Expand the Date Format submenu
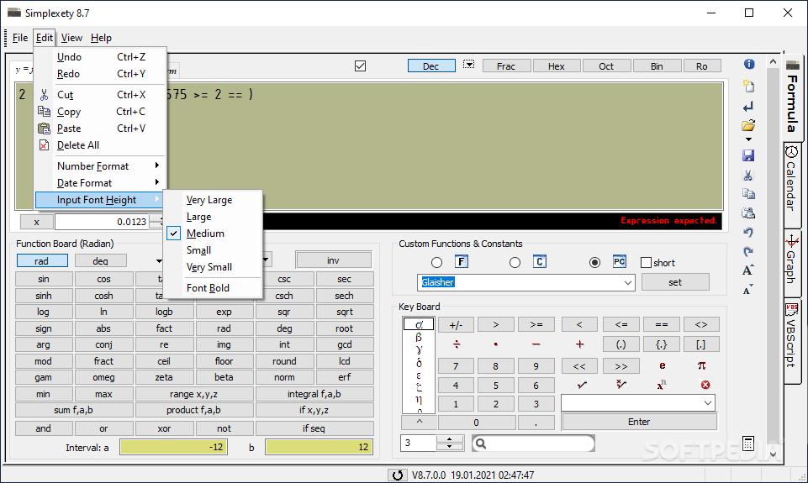This screenshot has width=808, height=483. pos(101,183)
